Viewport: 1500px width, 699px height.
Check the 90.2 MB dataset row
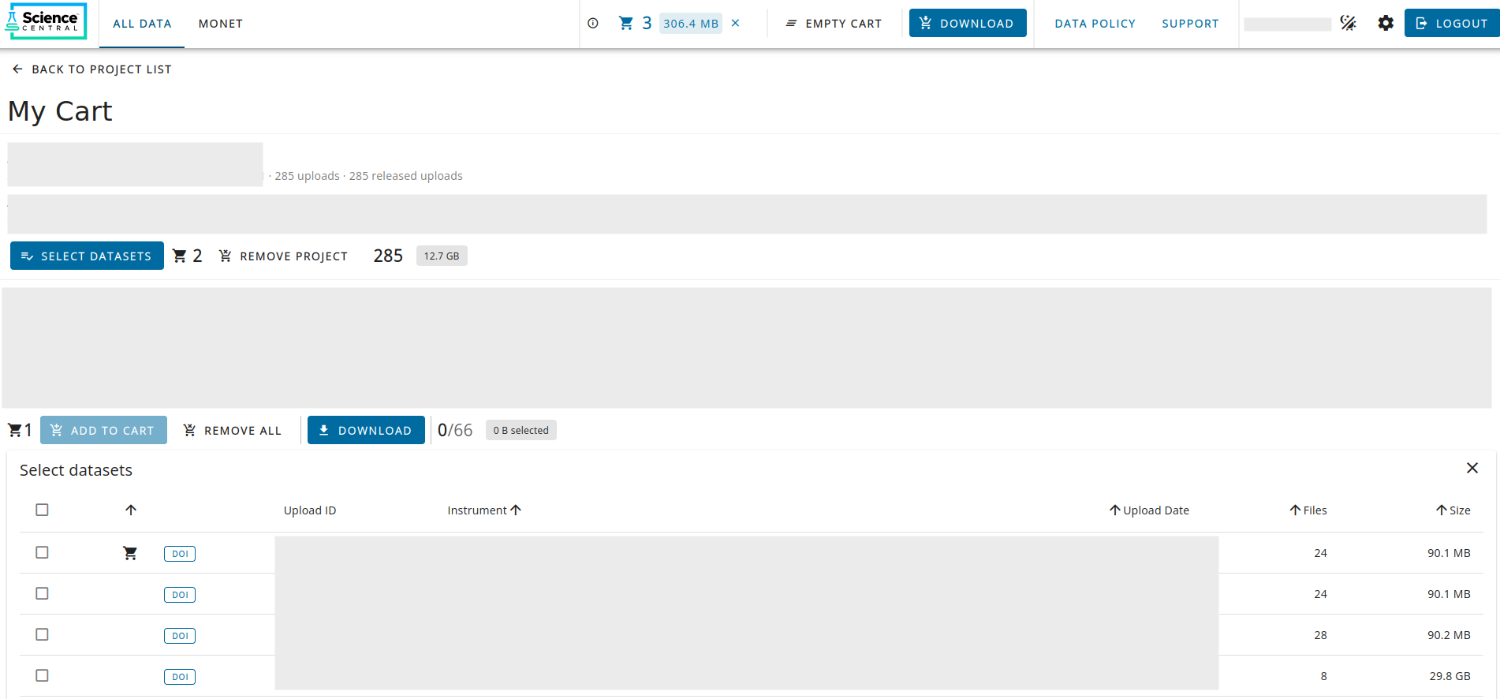tap(43, 634)
